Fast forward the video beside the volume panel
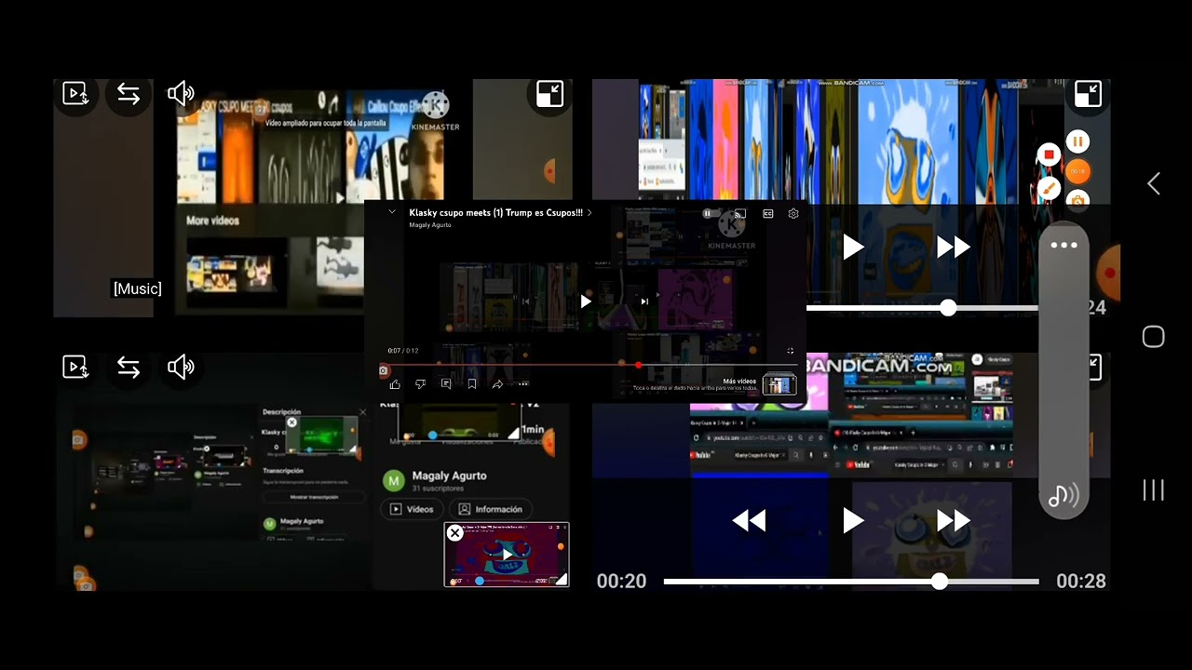Image resolution: width=1192 pixels, height=670 pixels. [x=953, y=247]
